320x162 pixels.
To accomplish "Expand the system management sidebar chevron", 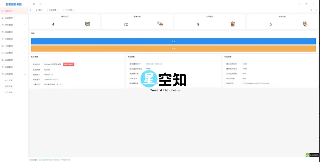I will tap(25, 18).
